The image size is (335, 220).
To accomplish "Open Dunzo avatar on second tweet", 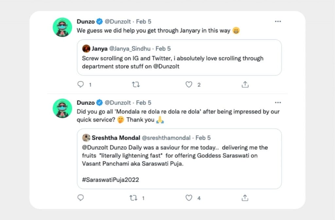I will [62, 108].
